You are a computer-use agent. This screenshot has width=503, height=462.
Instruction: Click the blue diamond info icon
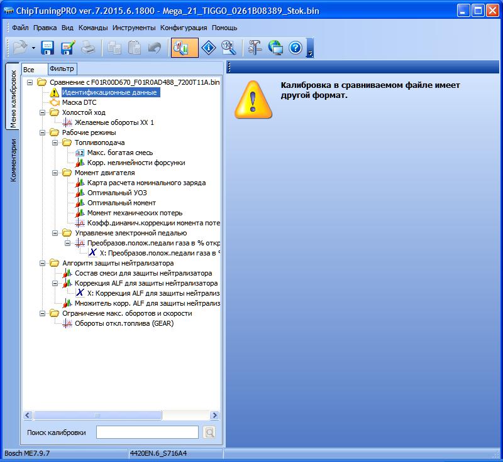(x=209, y=48)
